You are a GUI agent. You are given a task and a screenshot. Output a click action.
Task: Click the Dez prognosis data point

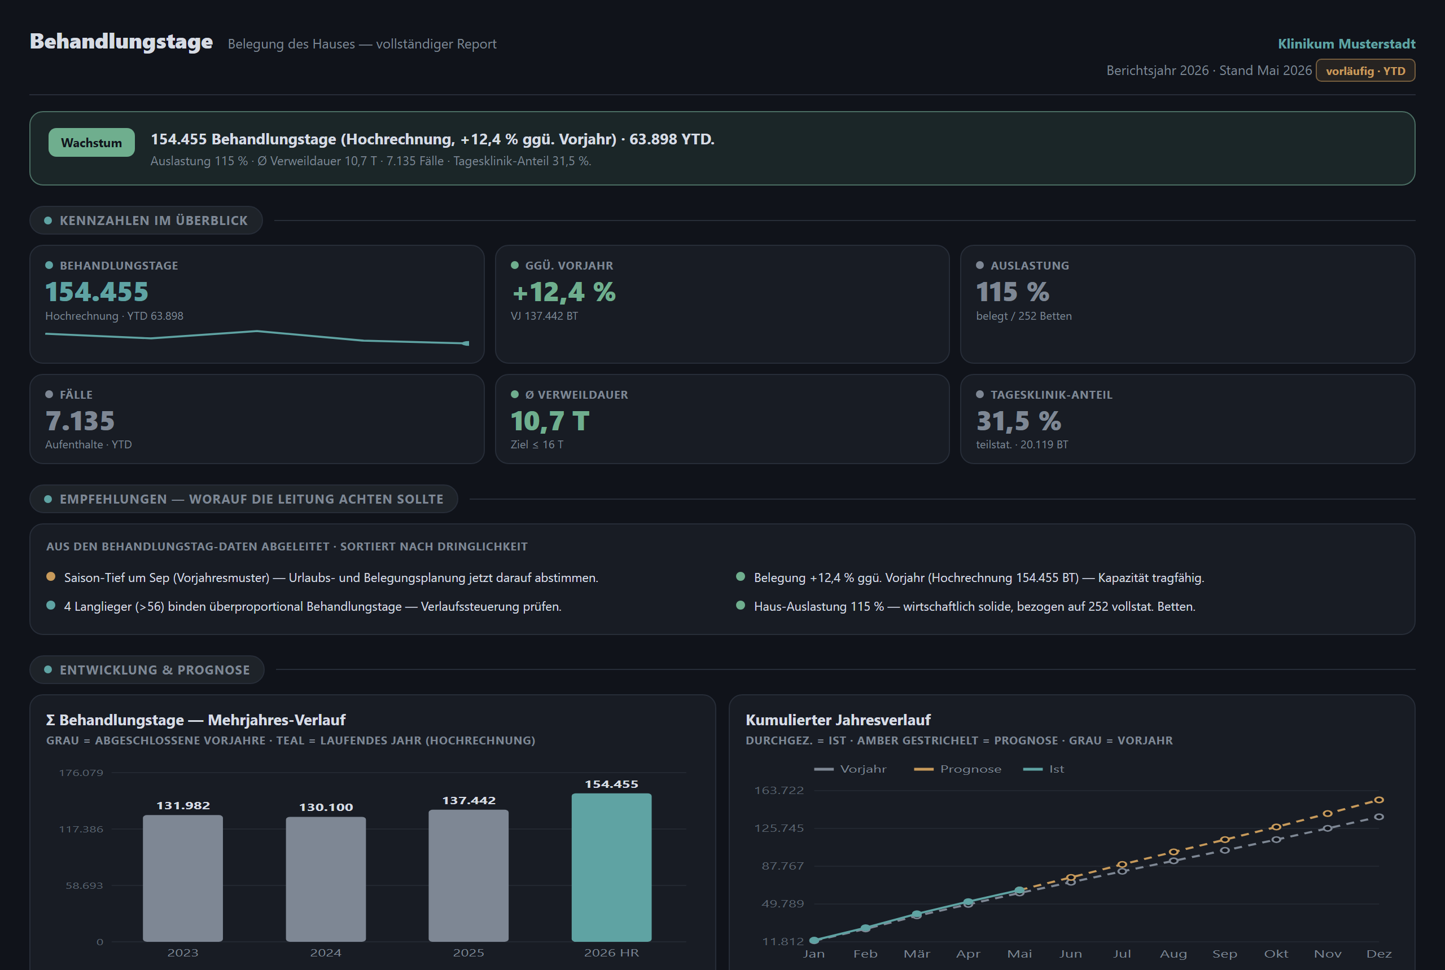[x=1379, y=800]
